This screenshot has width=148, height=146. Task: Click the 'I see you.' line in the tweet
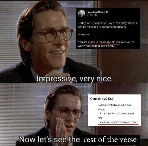point(84,34)
